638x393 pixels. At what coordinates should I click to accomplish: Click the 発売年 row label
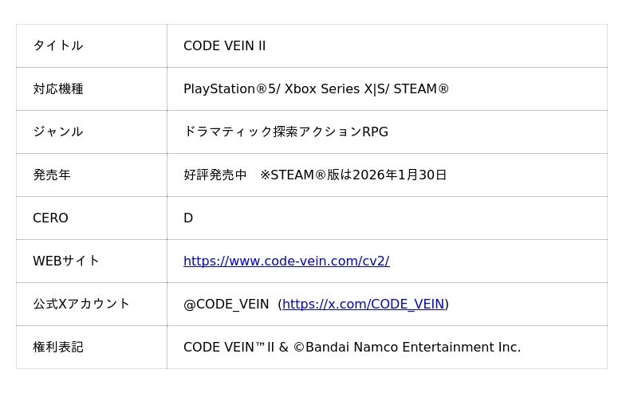pyautogui.click(x=51, y=175)
